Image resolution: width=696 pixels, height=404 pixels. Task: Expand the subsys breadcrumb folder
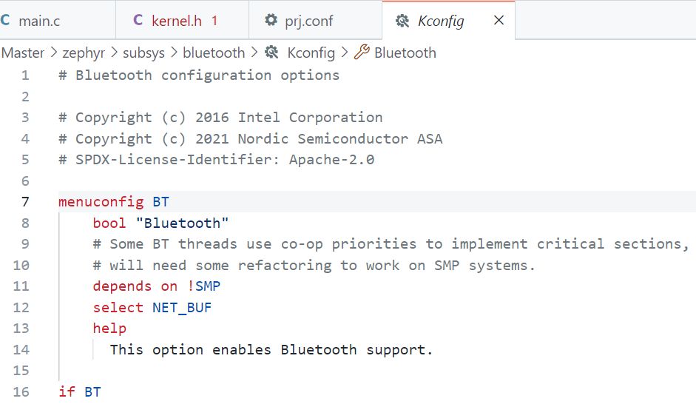point(143,53)
